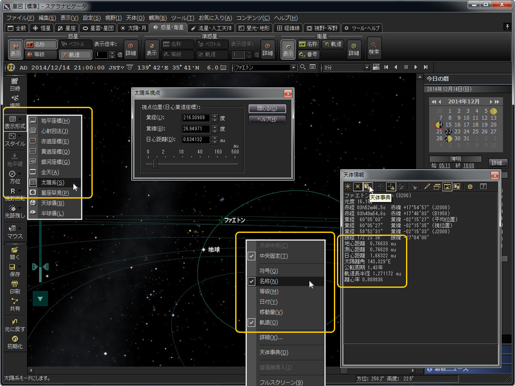
Task: Select 赤道座標(E) in display format menu
Action: 55,141
